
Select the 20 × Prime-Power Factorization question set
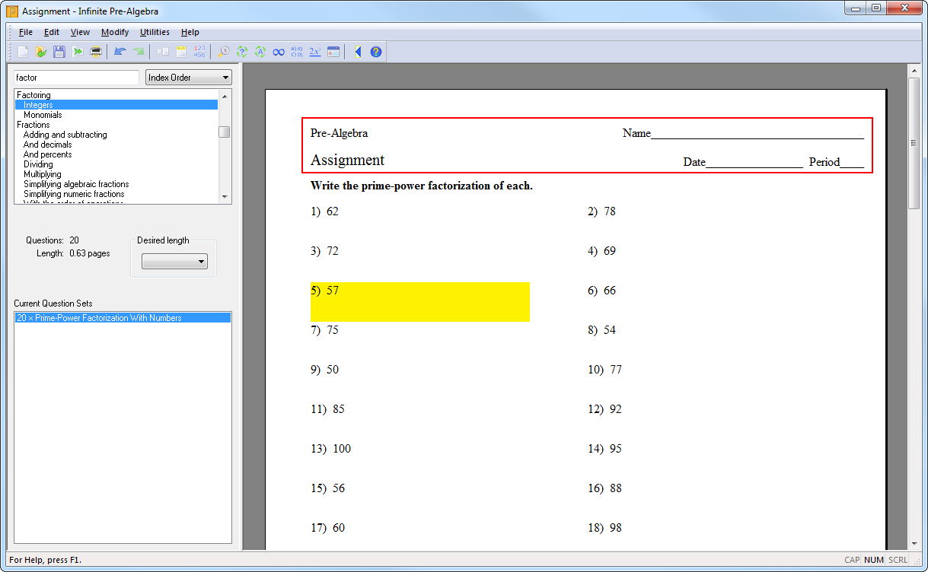pyautogui.click(x=123, y=318)
